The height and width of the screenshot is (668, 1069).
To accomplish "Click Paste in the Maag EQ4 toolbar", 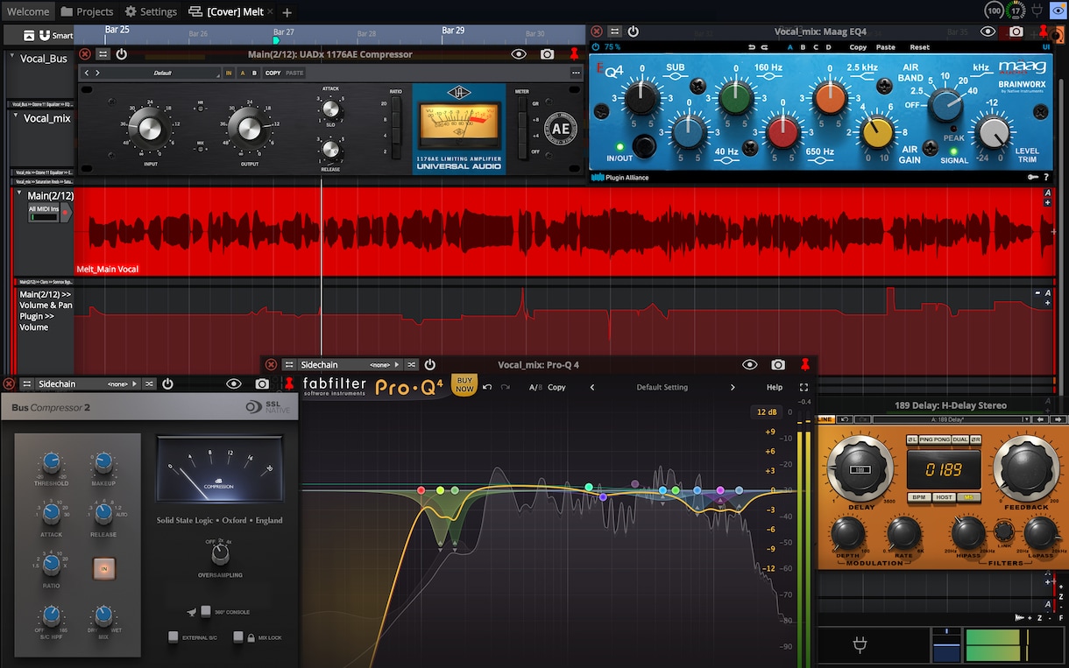I will click(x=886, y=47).
